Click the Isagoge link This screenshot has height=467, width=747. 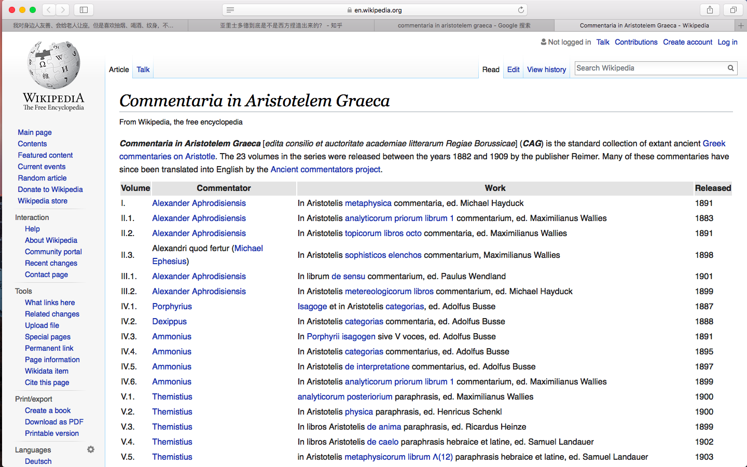pos(312,306)
